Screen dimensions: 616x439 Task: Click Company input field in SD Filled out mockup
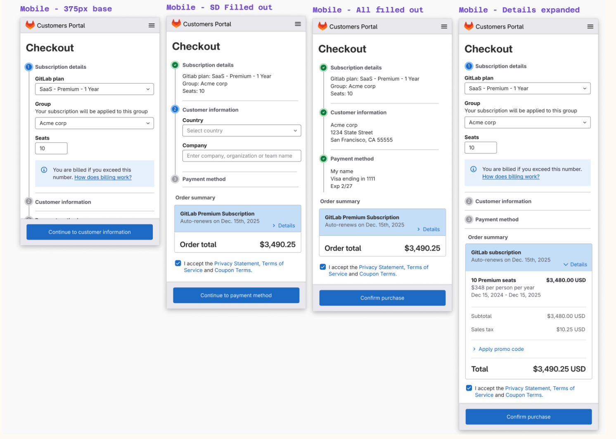(242, 156)
